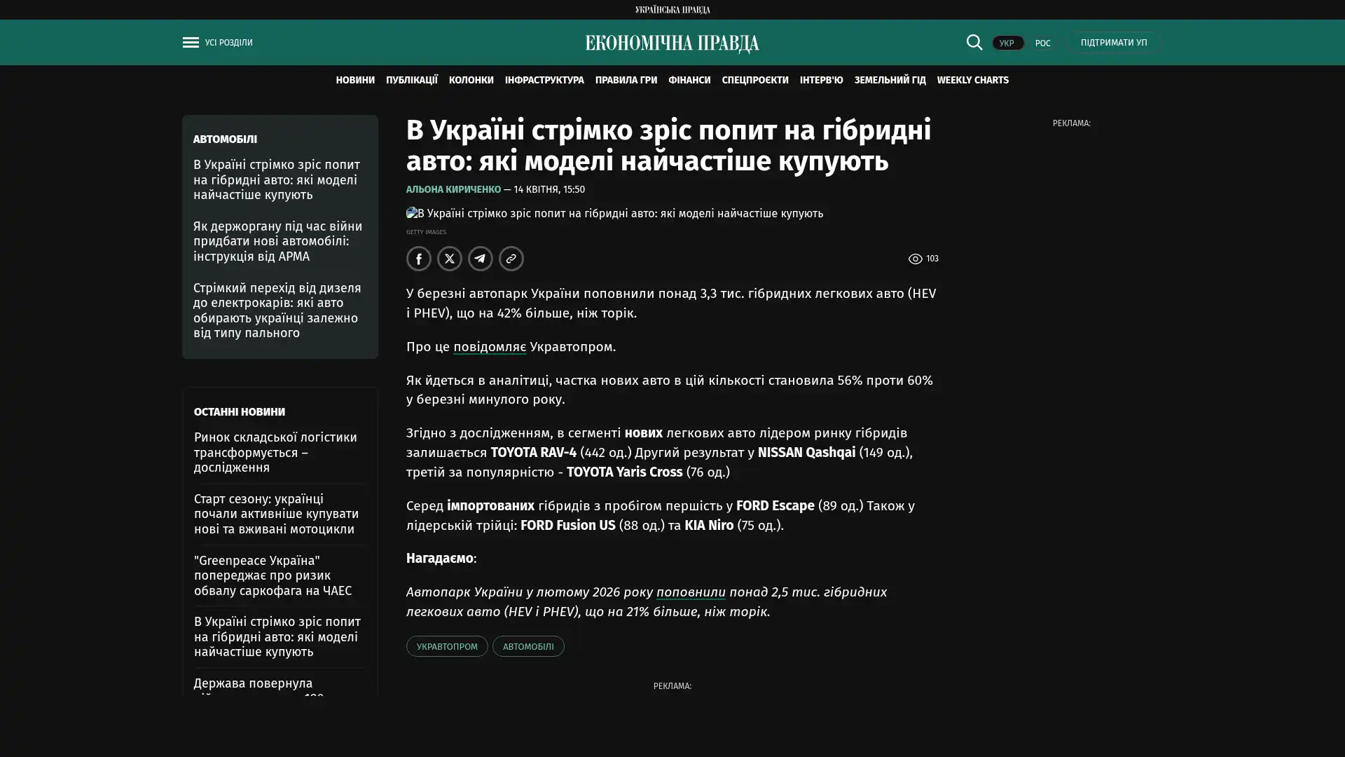Copy article link icon
The image size is (1345, 757).
511,259
